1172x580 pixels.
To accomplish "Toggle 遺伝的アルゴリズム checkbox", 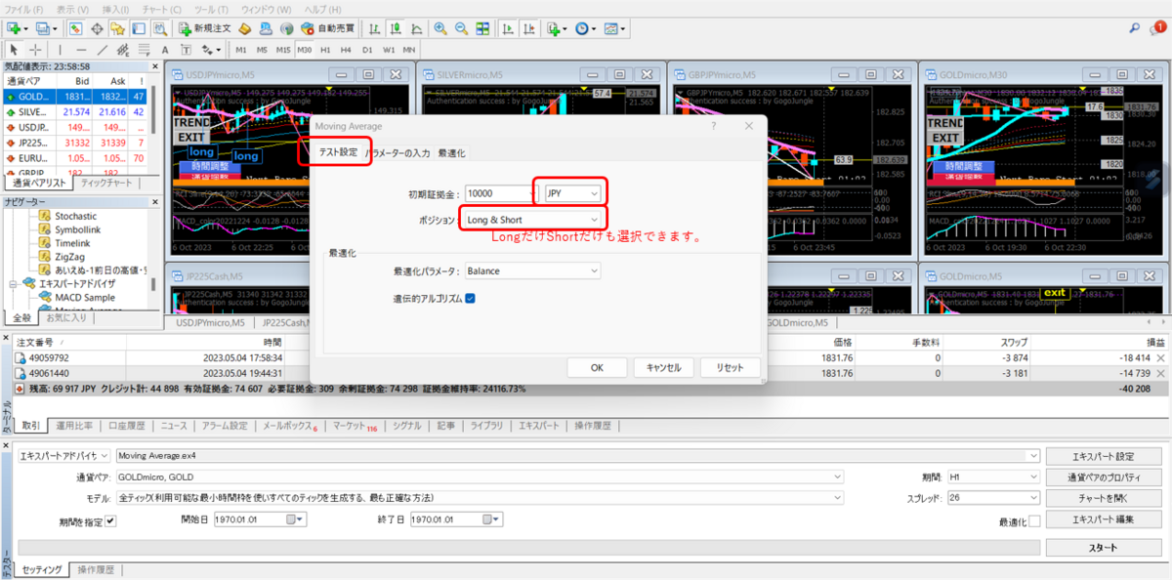I will pyautogui.click(x=470, y=298).
